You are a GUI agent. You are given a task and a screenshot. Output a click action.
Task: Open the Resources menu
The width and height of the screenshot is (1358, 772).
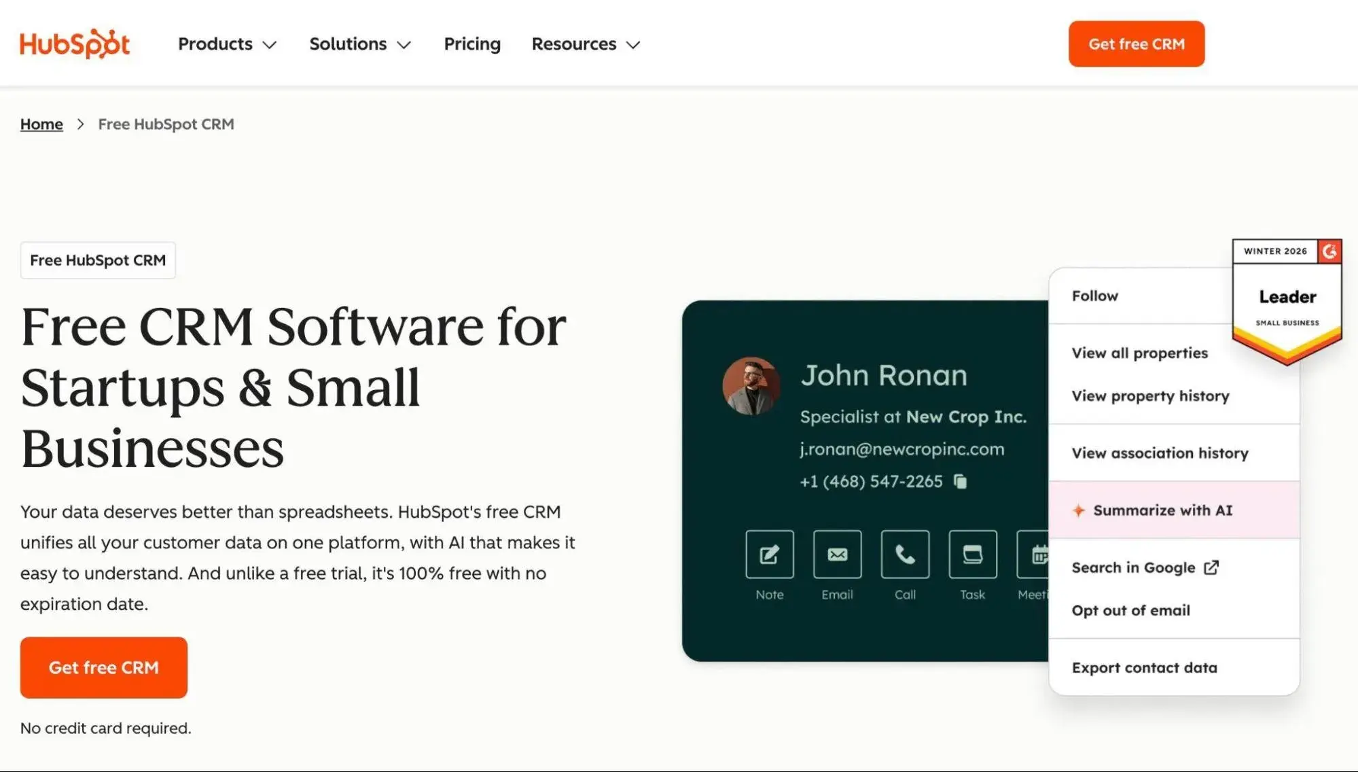586,43
